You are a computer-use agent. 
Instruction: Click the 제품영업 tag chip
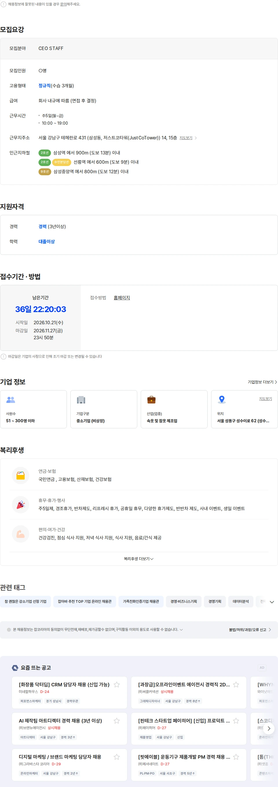click(x=146, y=737)
